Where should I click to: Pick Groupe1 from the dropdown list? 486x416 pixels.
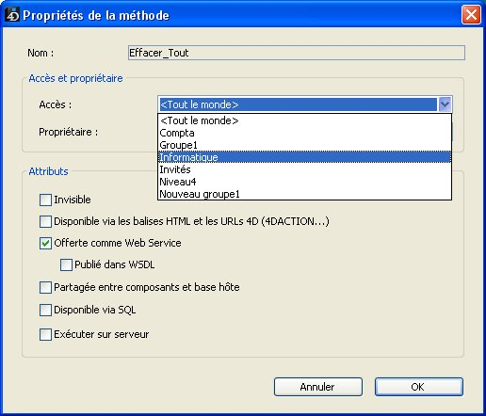pos(304,145)
